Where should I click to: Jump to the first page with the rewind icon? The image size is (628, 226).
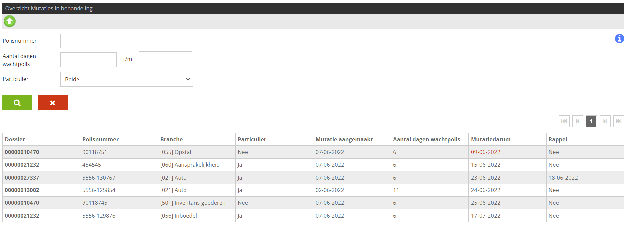(x=564, y=121)
